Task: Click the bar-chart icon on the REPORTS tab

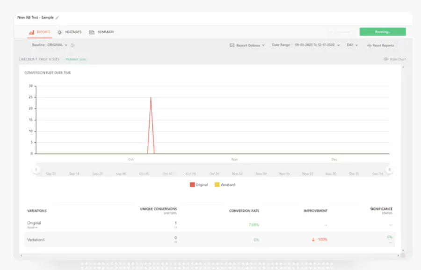Action: point(31,32)
